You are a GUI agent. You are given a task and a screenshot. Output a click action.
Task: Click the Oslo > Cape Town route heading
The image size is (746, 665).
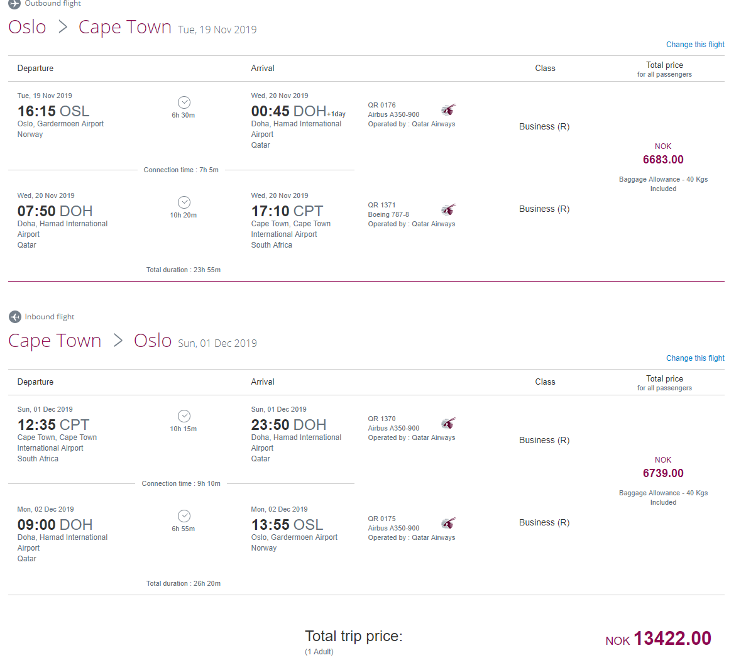click(90, 27)
